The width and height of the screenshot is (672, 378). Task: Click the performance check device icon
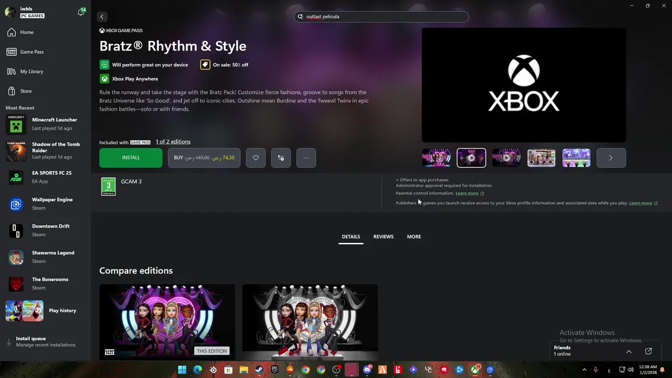pyautogui.click(x=104, y=65)
